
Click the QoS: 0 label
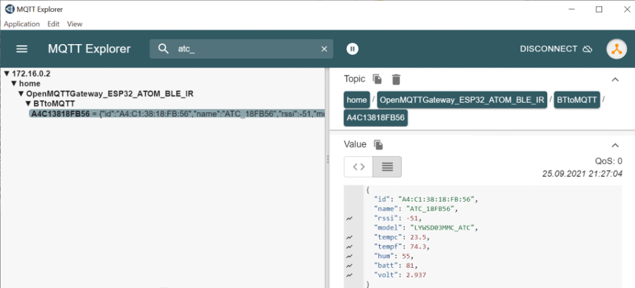tap(608, 161)
